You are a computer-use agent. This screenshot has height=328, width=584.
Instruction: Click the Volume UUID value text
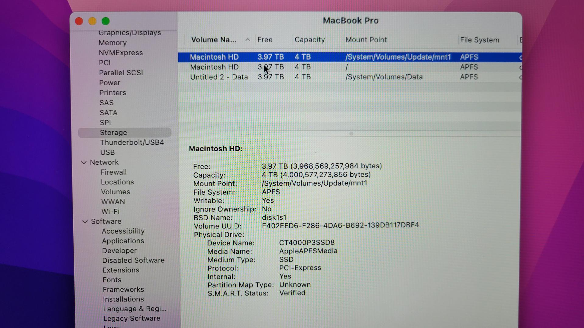point(340,225)
